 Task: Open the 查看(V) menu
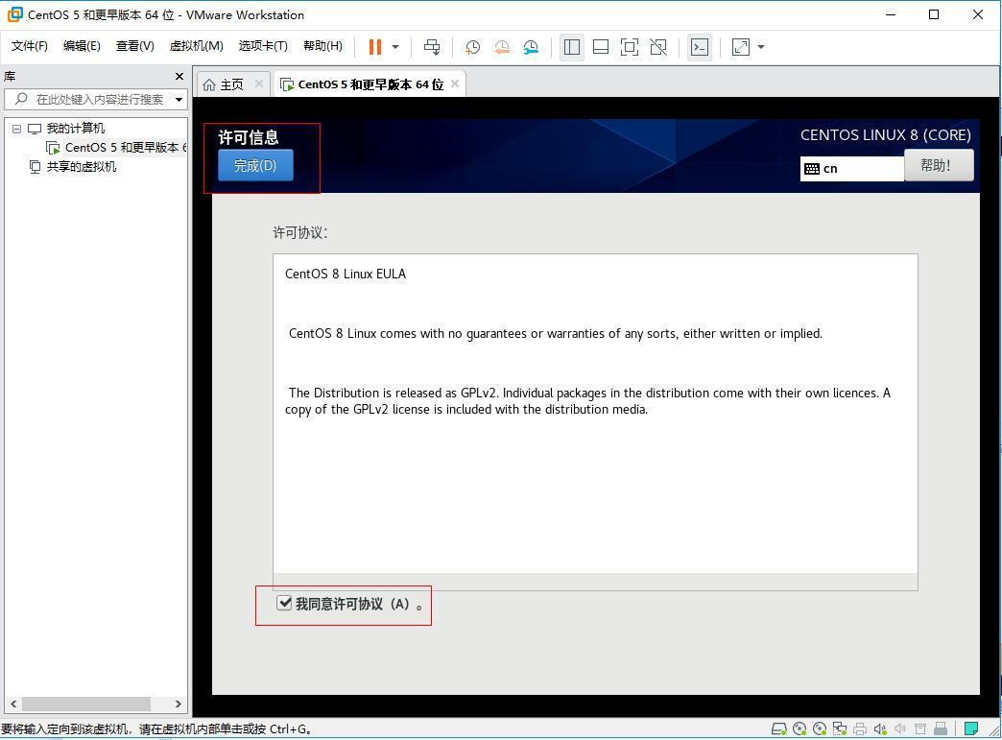click(x=134, y=46)
